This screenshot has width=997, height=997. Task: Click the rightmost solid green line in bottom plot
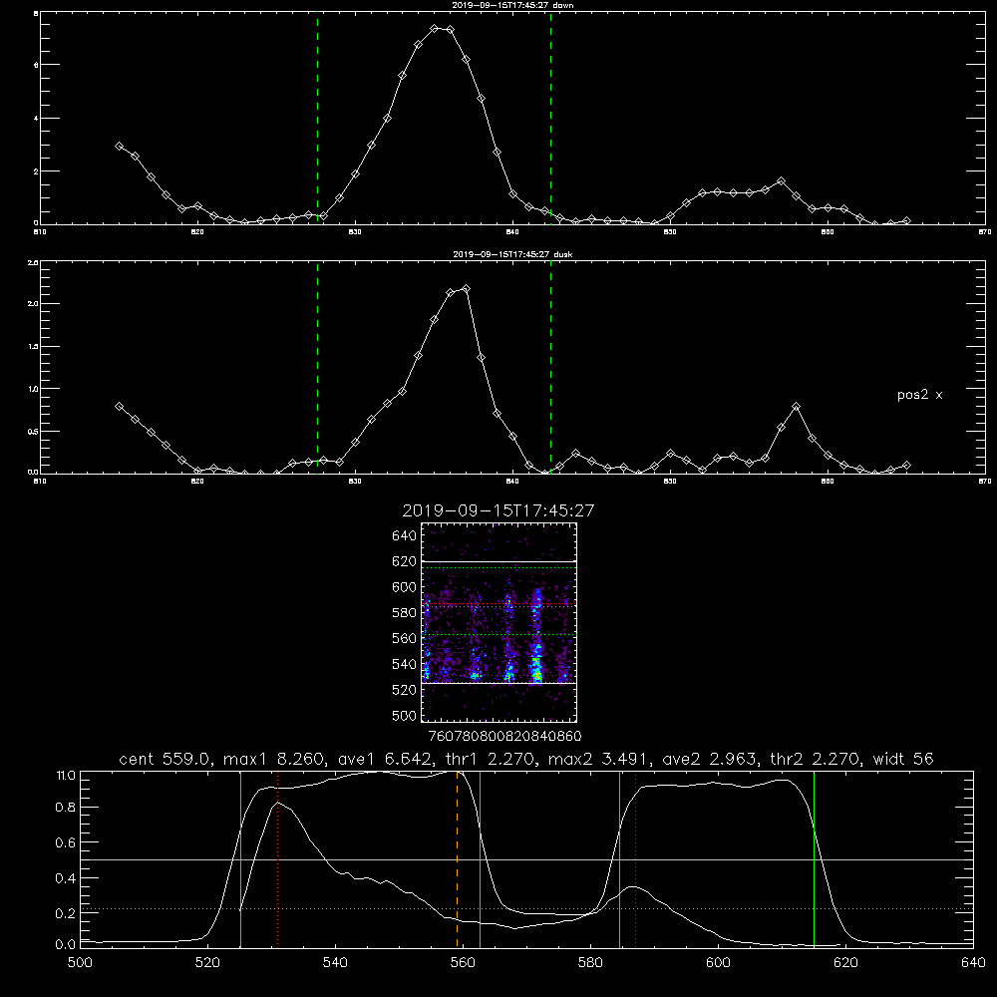point(814,859)
